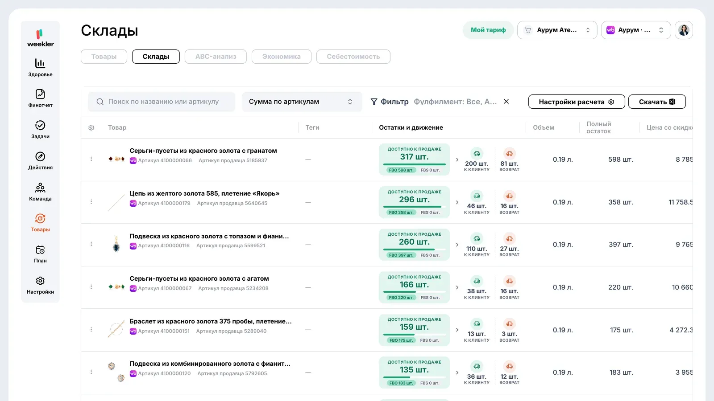Expand stock details for 166 шт. row

coord(457,287)
